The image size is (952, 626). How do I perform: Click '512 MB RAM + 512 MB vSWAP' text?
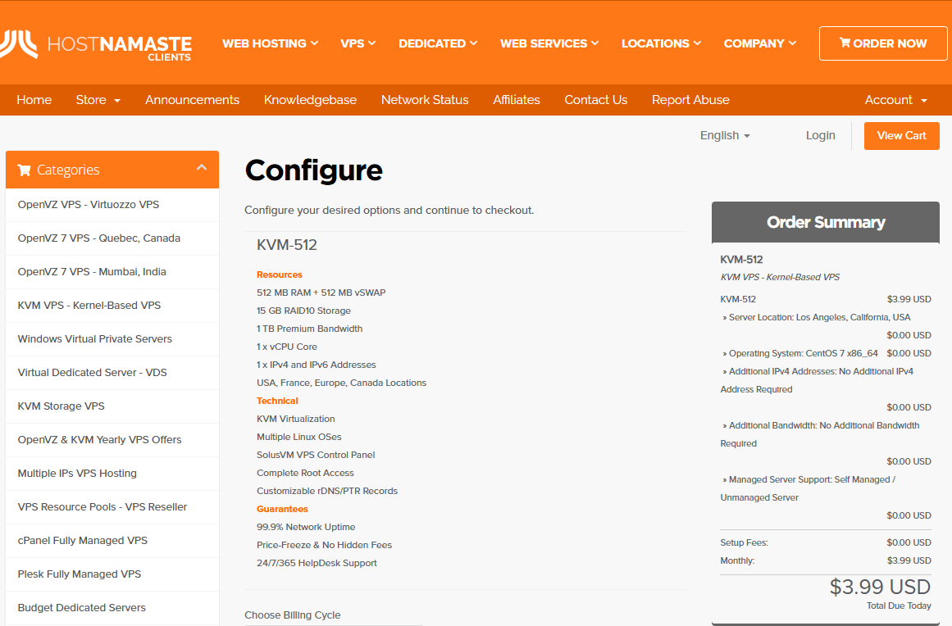tap(321, 293)
